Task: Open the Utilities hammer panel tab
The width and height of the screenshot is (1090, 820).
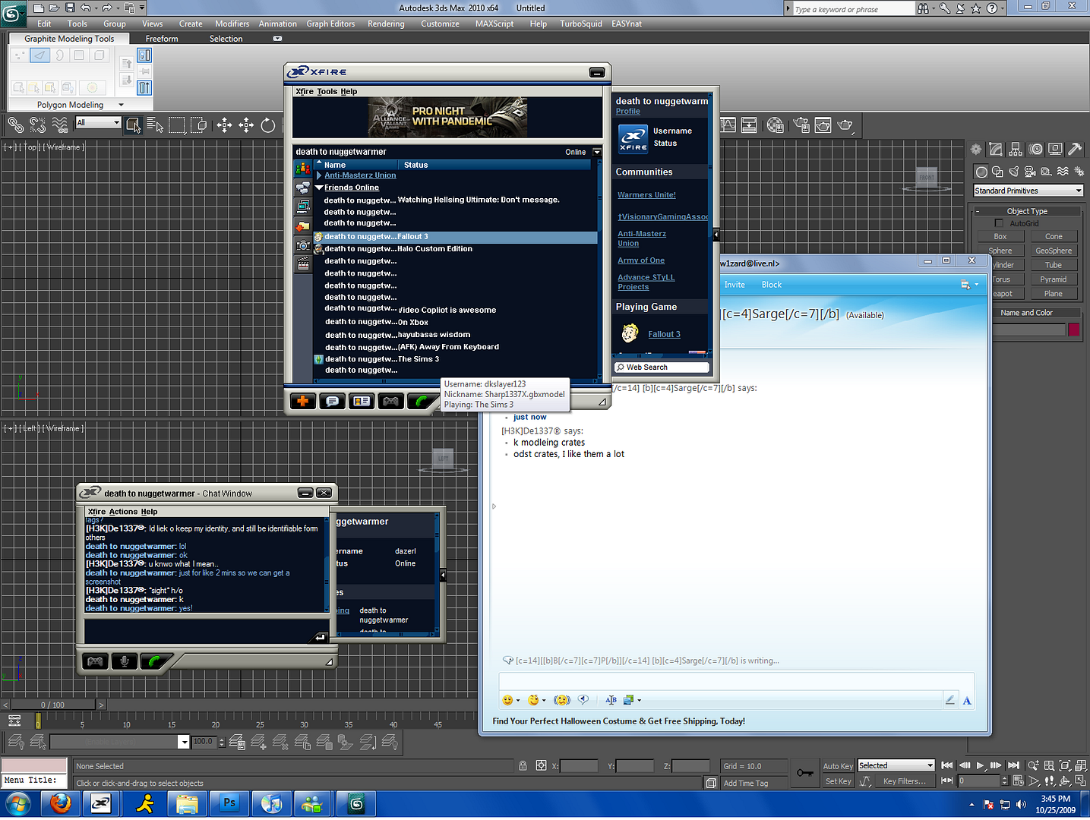Action: [x=1075, y=150]
